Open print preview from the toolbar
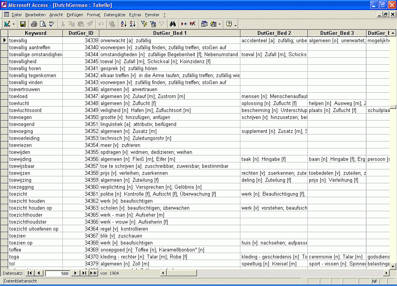 (43, 24)
